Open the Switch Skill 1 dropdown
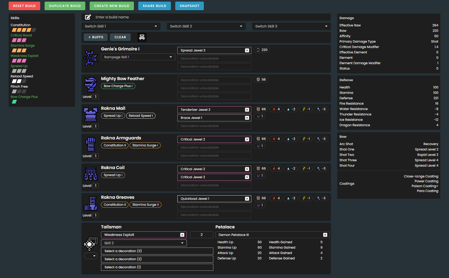The height and width of the screenshot is (278, 449). coord(121,26)
